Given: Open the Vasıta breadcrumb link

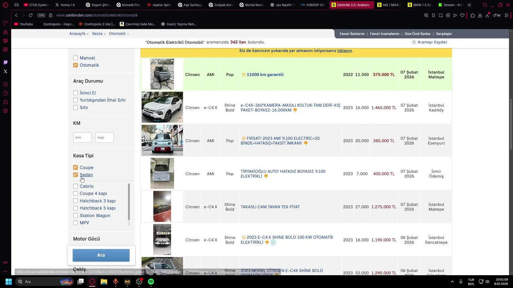Looking at the screenshot, I should pyautogui.click(x=97, y=34).
